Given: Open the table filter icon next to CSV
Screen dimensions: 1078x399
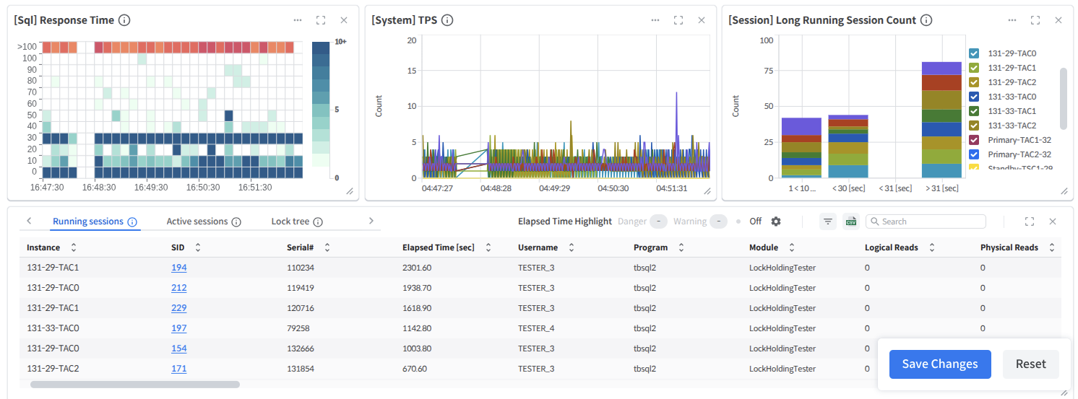Looking at the screenshot, I should (828, 222).
